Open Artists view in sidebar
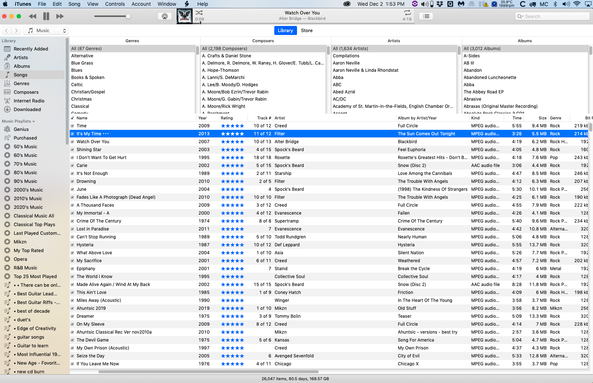The image size is (593, 383). (21, 58)
